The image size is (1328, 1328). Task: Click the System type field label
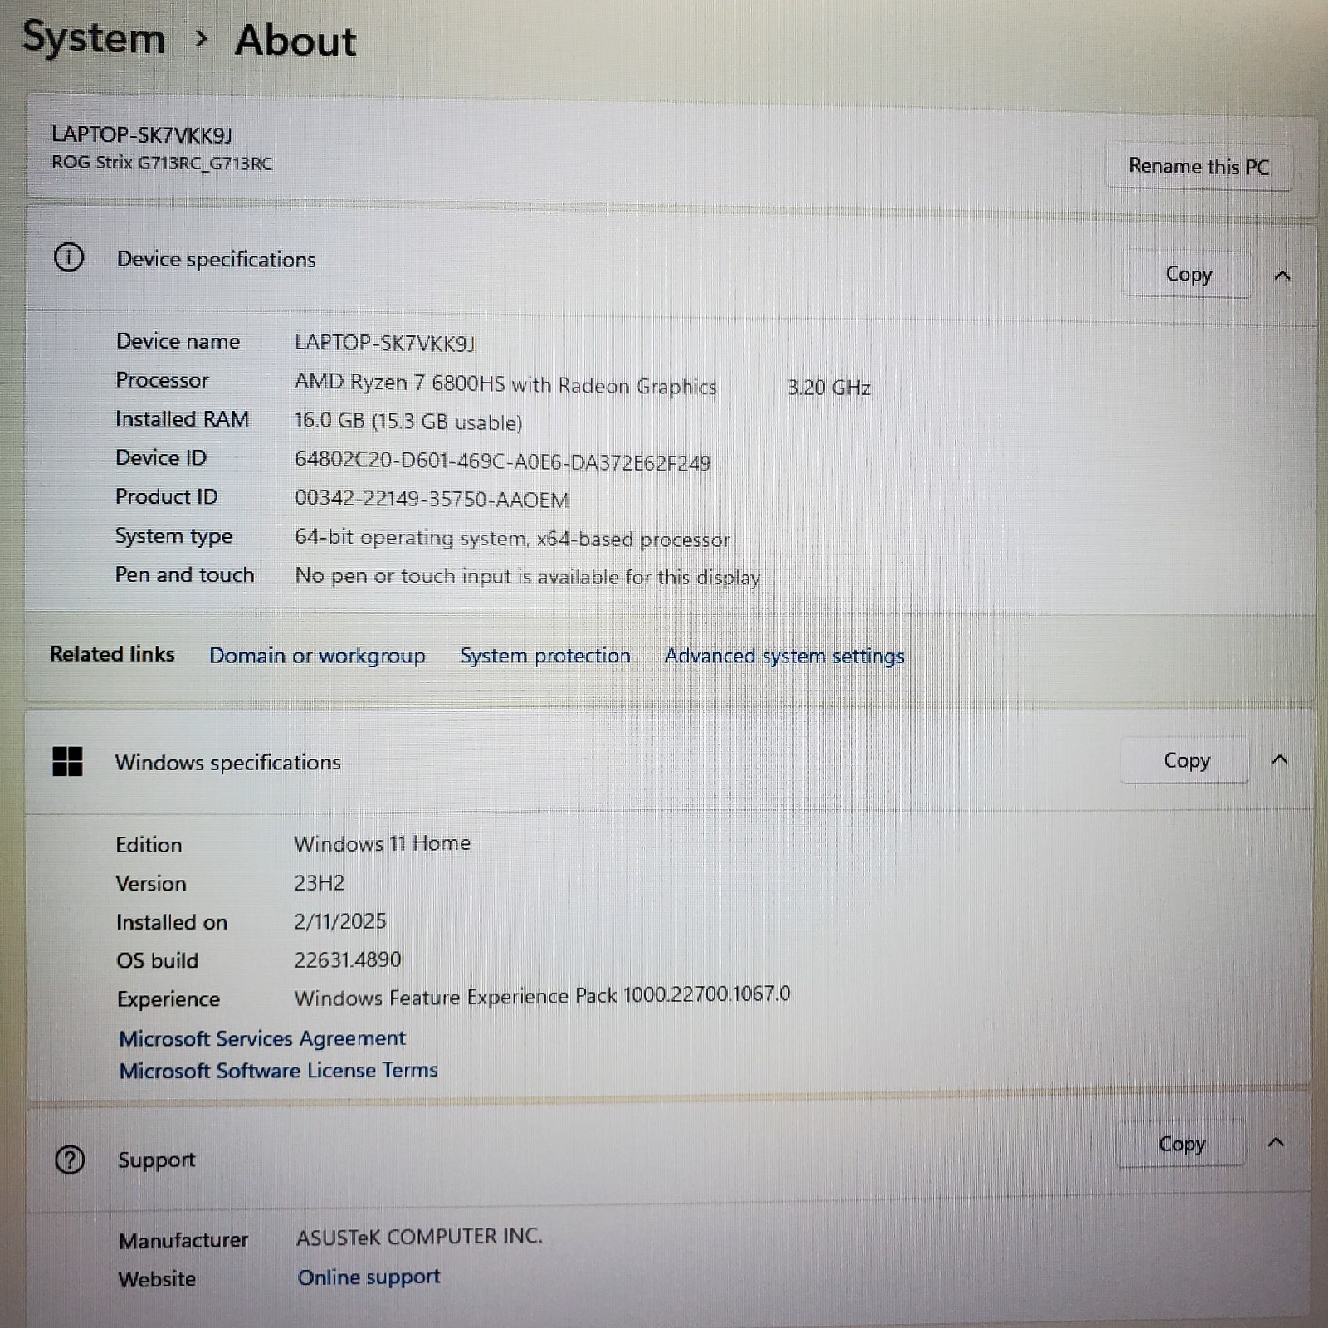click(173, 536)
